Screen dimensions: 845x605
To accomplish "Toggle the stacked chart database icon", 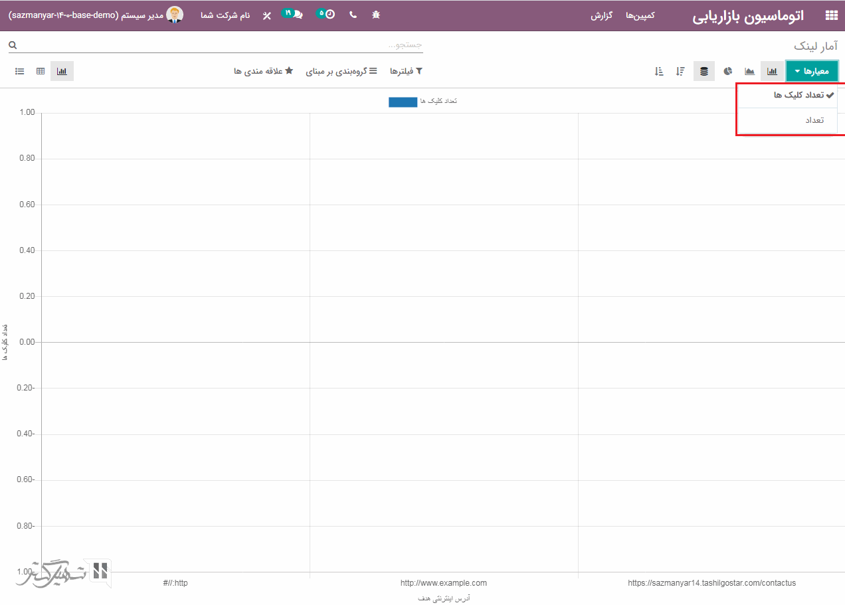I will click(x=704, y=71).
